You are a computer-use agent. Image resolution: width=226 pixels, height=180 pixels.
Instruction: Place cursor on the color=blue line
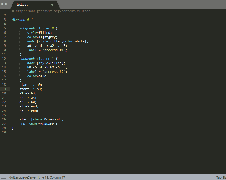[x=37, y=76]
